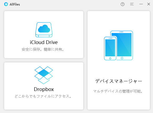Viewport: 153px width, 113px height.
Task: Minimize the AllFiles window
Action: click(141, 4)
